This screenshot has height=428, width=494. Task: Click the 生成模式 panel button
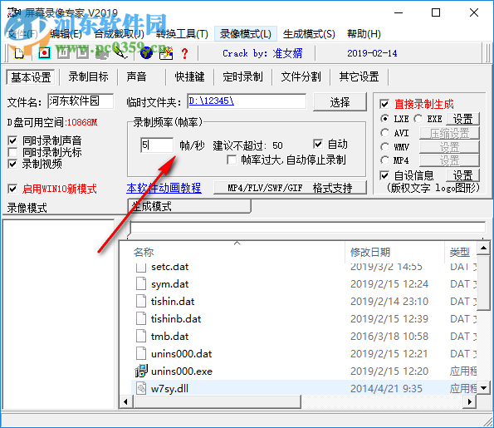[189, 206]
